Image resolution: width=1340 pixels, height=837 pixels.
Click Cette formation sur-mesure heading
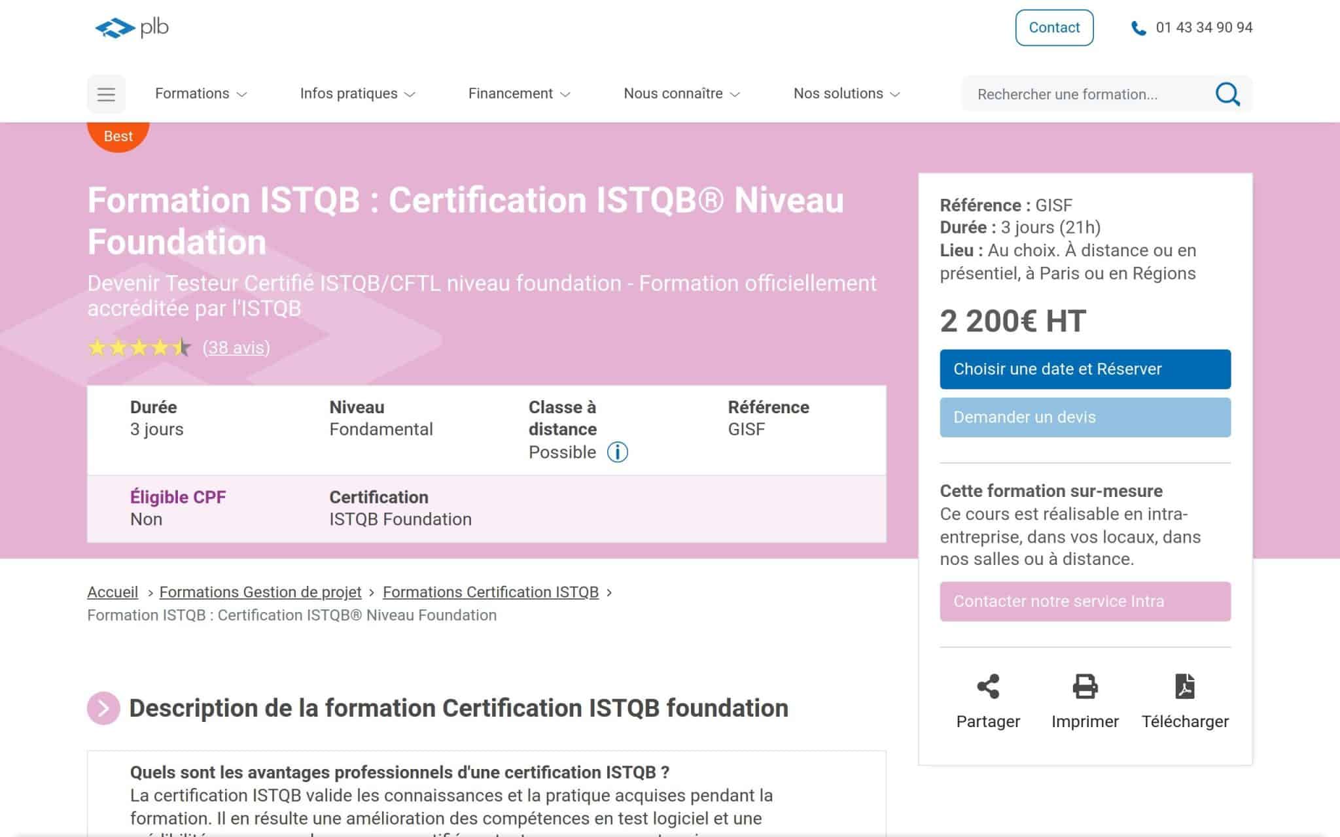coord(1051,491)
